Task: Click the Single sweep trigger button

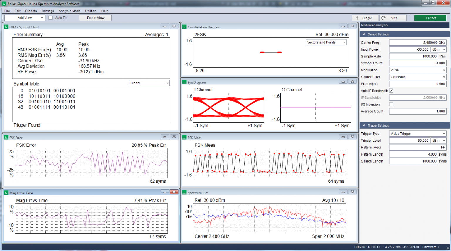Action: tap(365, 18)
